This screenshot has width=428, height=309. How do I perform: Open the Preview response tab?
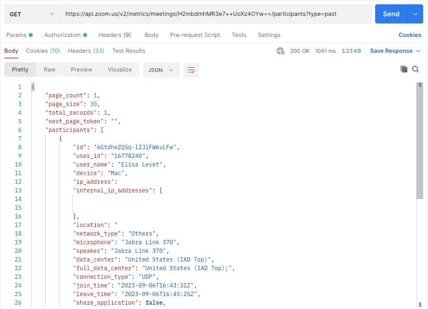(81, 69)
